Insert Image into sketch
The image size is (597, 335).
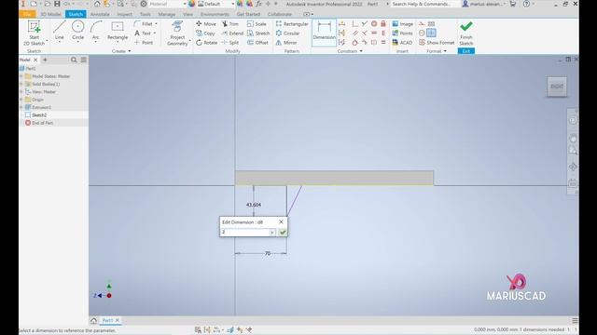pos(402,24)
